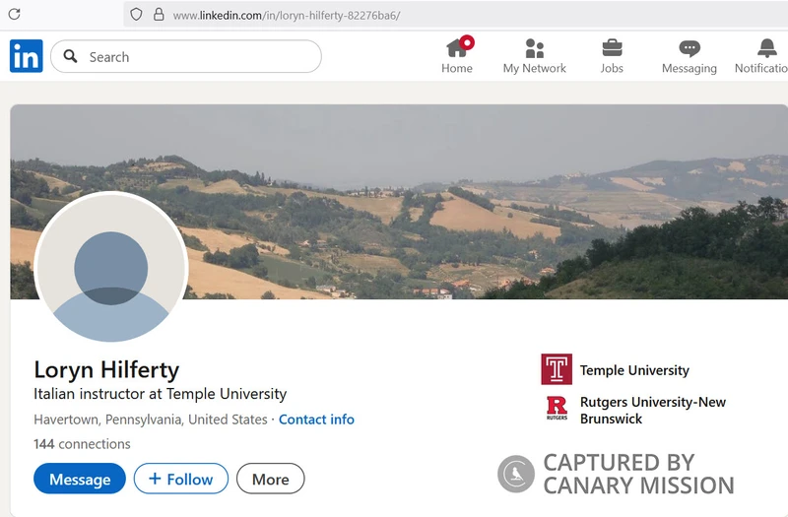788x517 pixels.
Task: Click the browser reload icon
Action: point(14,14)
